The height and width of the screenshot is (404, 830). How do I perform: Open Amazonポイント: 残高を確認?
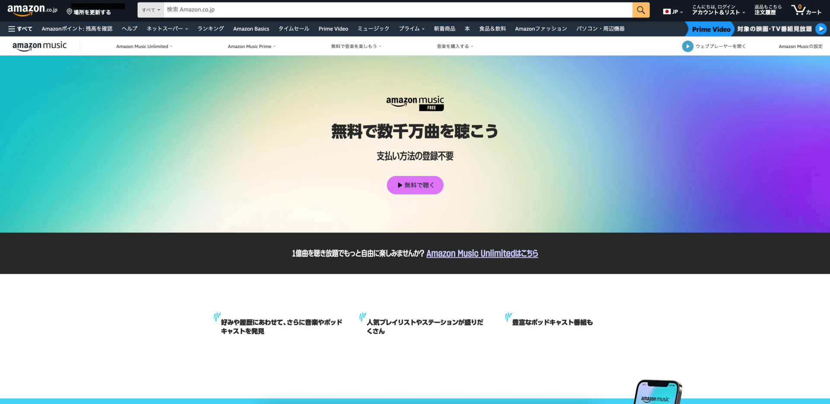[77, 29]
